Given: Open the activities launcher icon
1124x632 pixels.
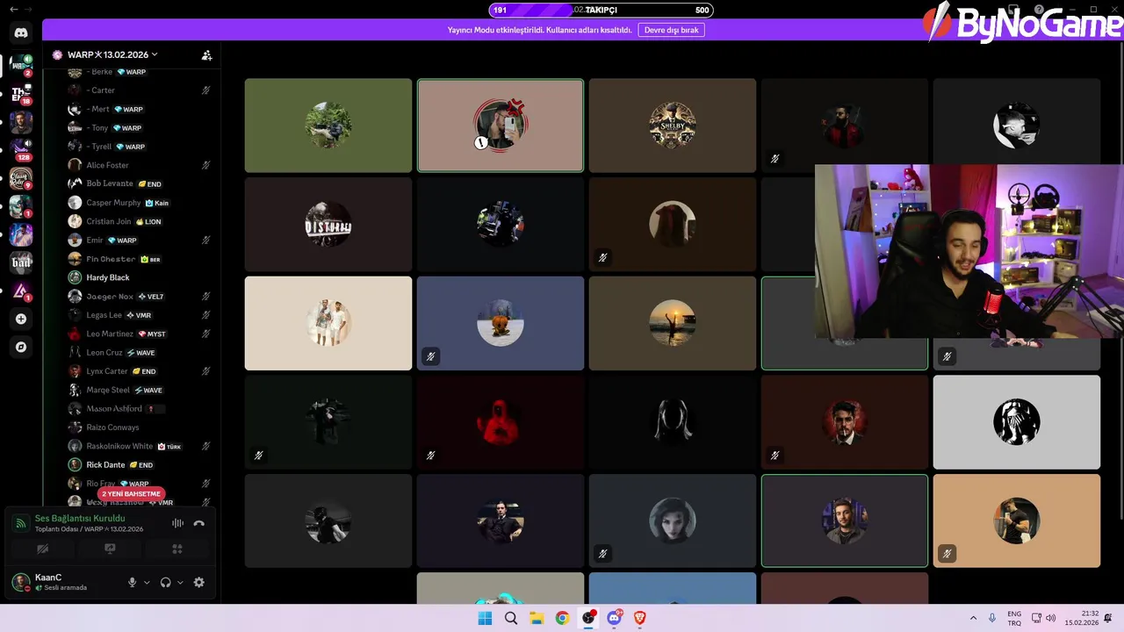Looking at the screenshot, I should 177,549.
